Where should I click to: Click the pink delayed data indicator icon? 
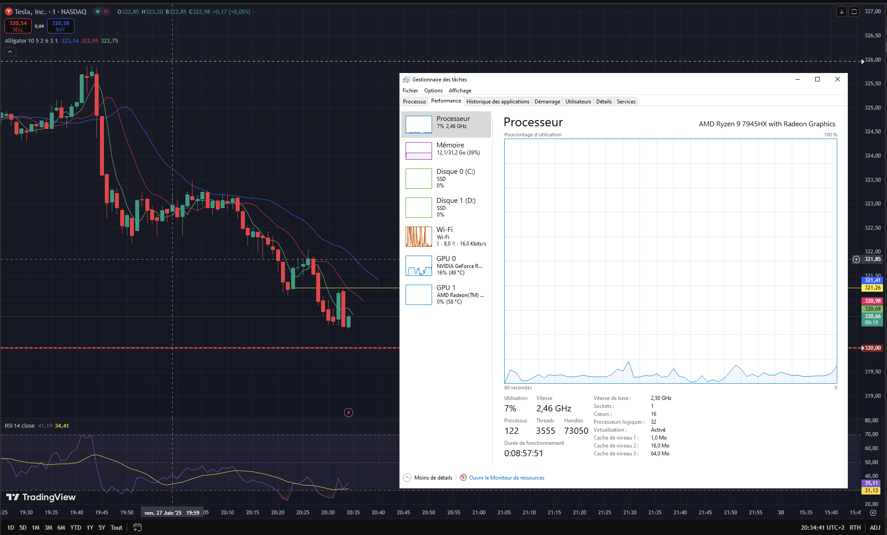(x=106, y=11)
